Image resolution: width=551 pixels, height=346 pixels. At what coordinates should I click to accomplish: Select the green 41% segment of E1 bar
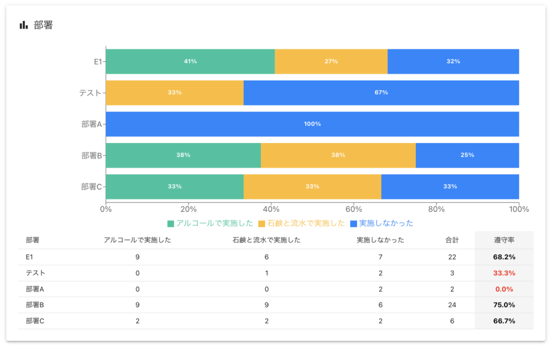click(190, 61)
